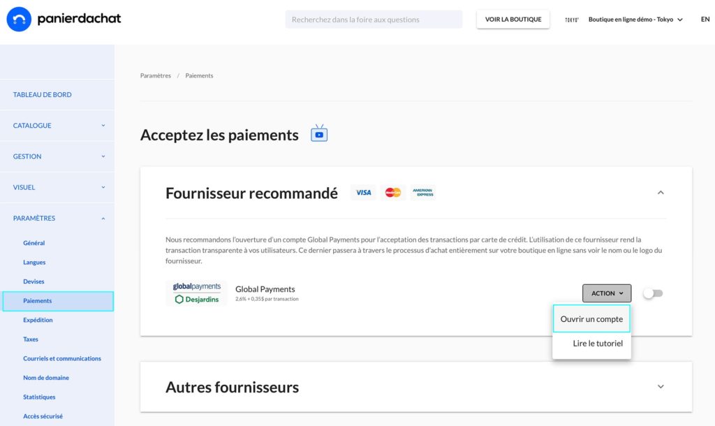This screenshot has height=426, width=715.
Task: Select Ouvrir un compte menu option
Action: pyautogui.click(x=591, y=319)
